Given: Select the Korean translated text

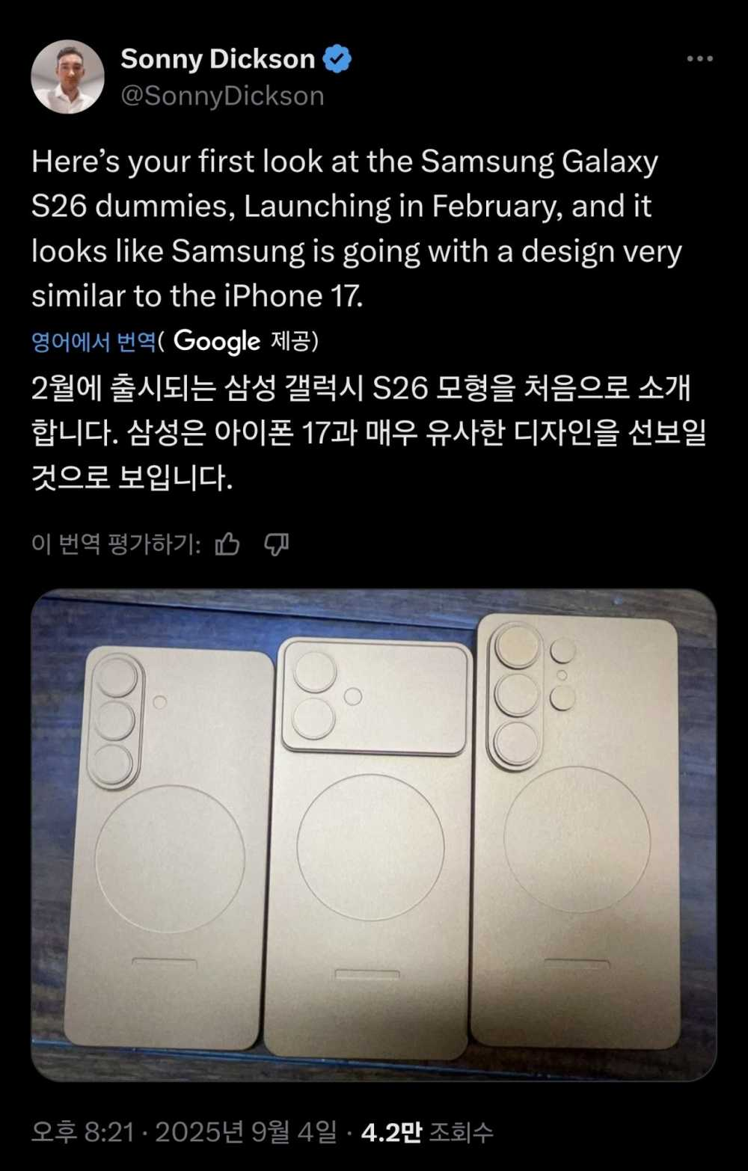Looking at the screenshot, I should 370,432.
